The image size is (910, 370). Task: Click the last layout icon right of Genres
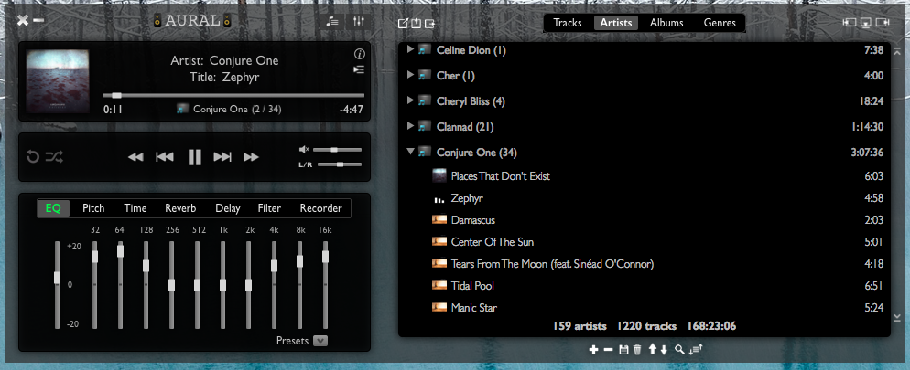pos(883,23)
